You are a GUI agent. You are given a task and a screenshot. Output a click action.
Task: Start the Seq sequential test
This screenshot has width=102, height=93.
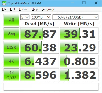tap(11, 34)
